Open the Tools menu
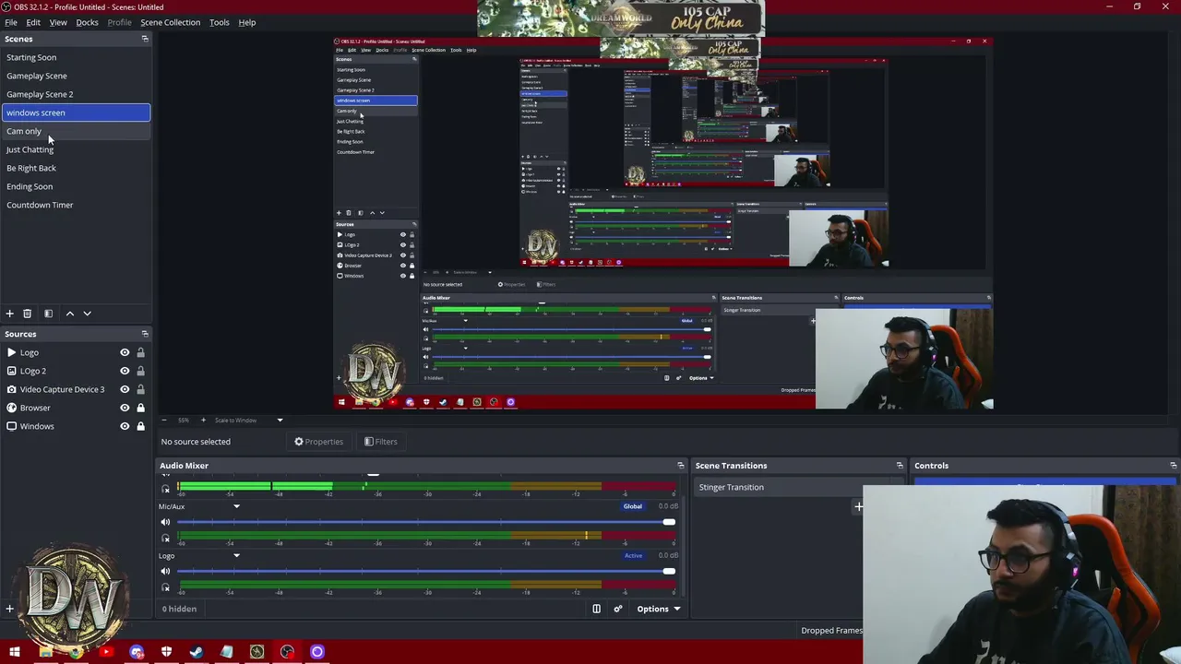This screenshot has height=664, width=1181. coord(220,22)
